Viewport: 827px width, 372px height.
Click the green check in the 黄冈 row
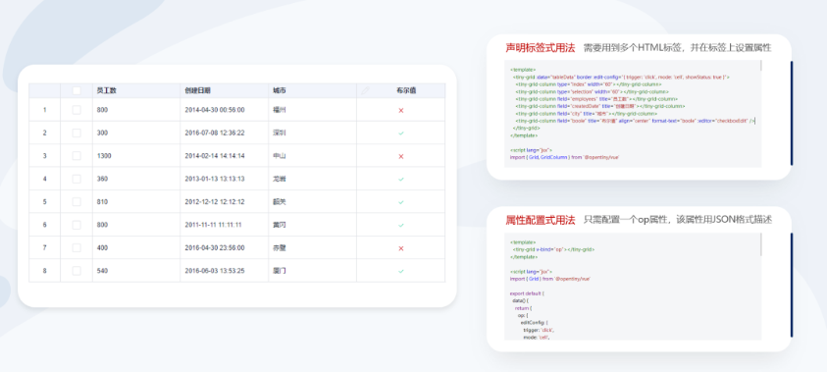401,225
